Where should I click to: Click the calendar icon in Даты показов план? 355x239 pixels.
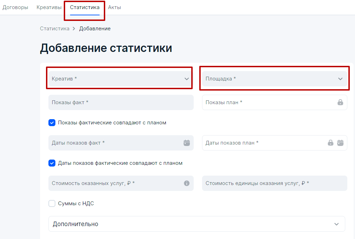(340, 143)
